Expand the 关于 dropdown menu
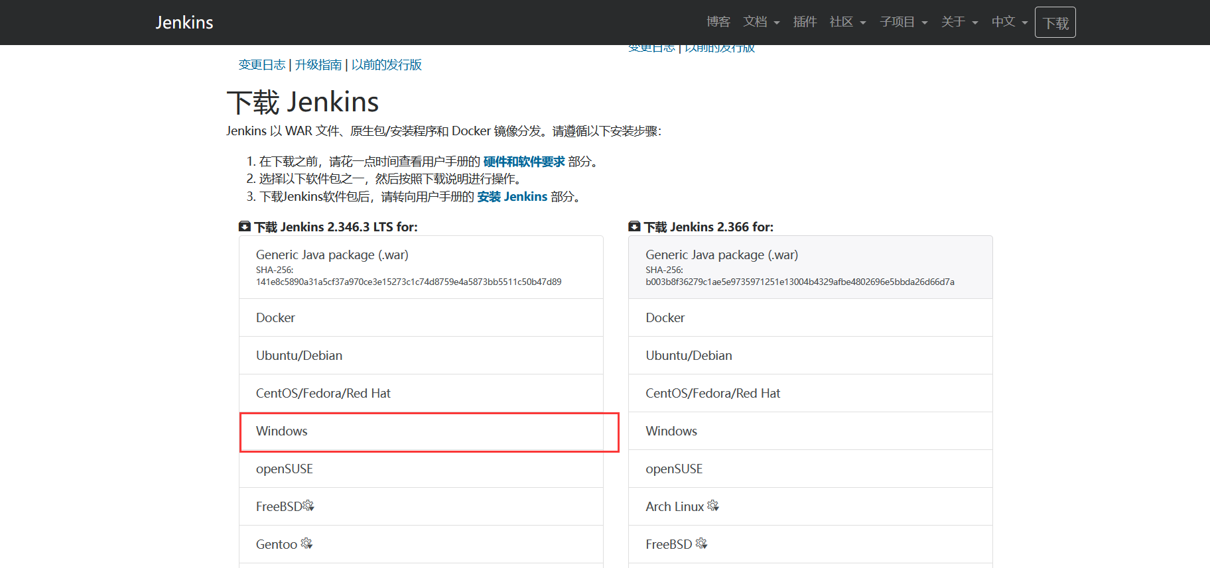Screen dimensions: 1210x568 click(959, 22)
